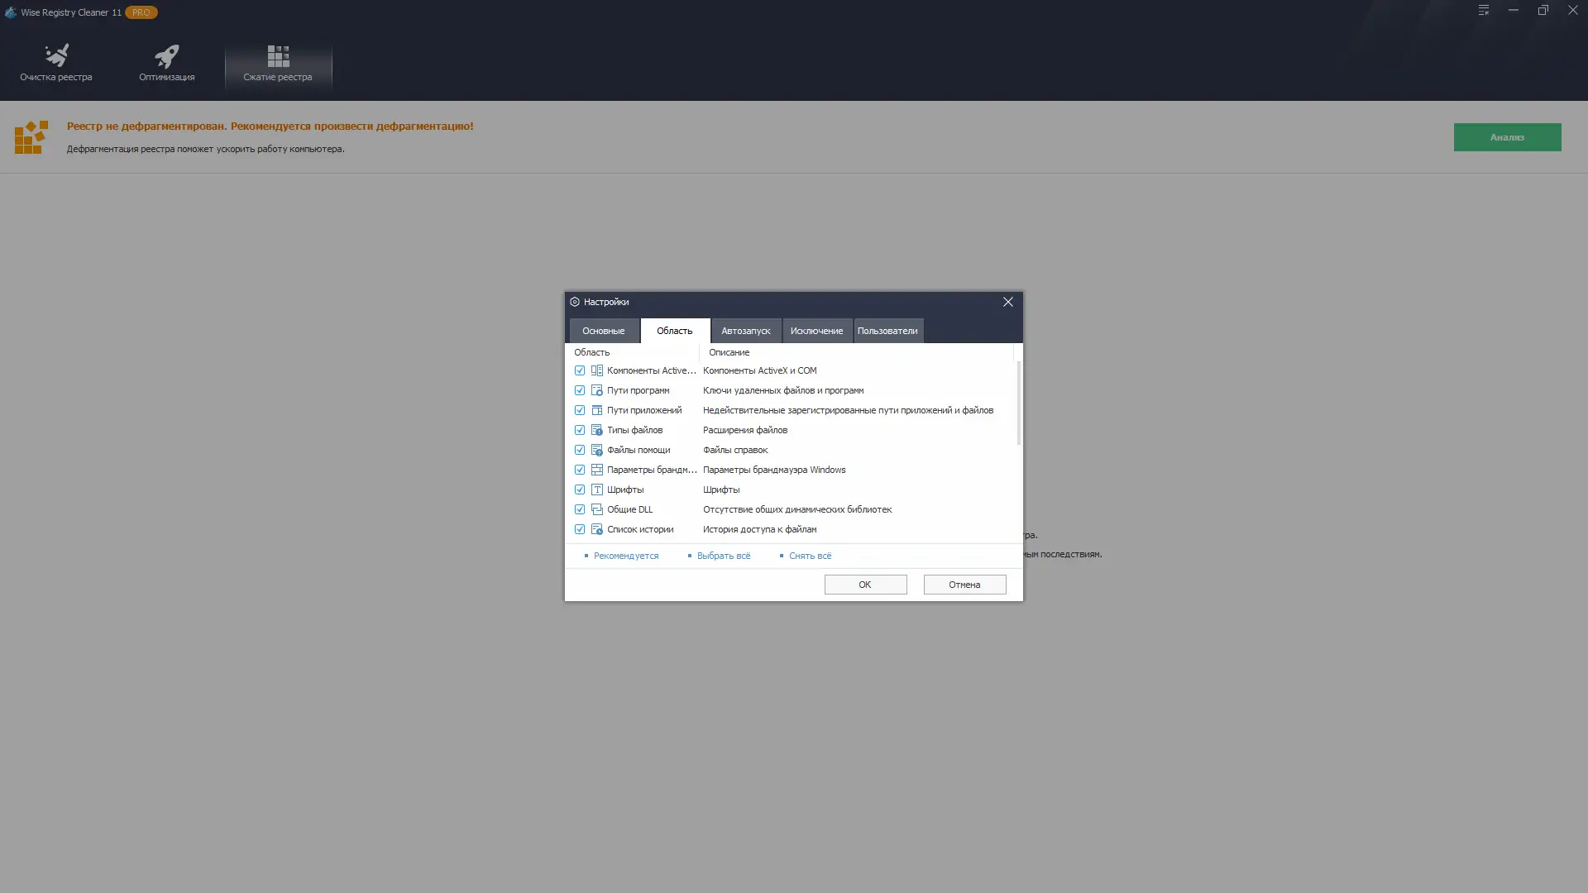Open the title bar menu icon
1588x893 pixels.
click(1484, 11)
